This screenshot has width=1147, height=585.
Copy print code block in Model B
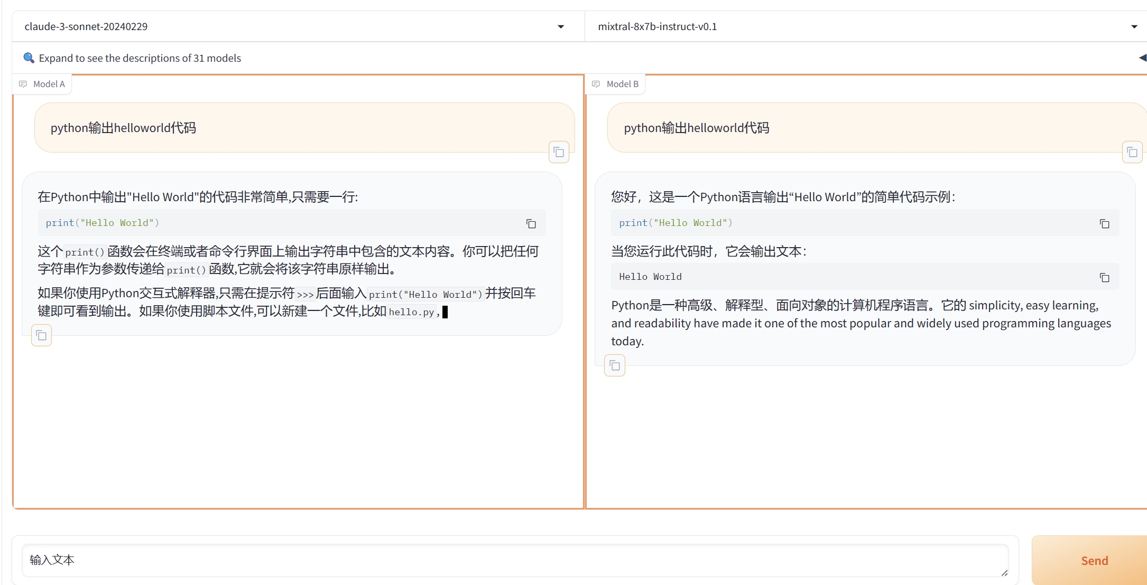click(1104, 224)
